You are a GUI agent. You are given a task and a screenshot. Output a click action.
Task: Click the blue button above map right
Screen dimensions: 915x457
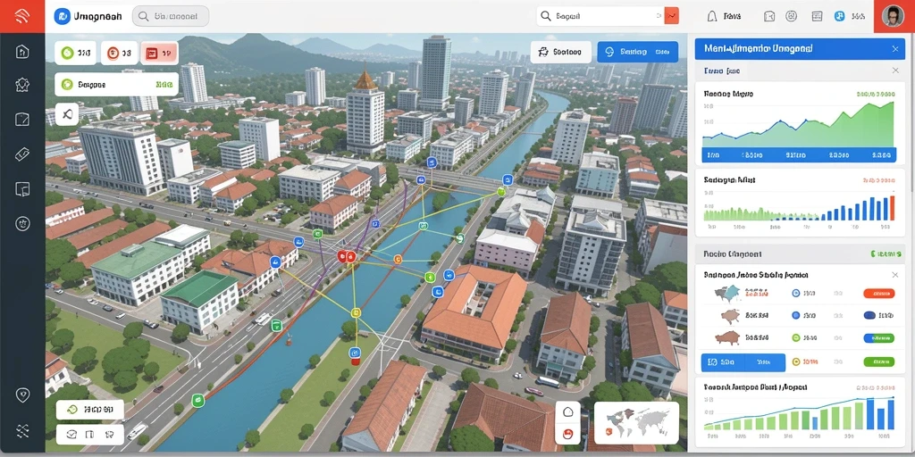[x=638, y=52]
